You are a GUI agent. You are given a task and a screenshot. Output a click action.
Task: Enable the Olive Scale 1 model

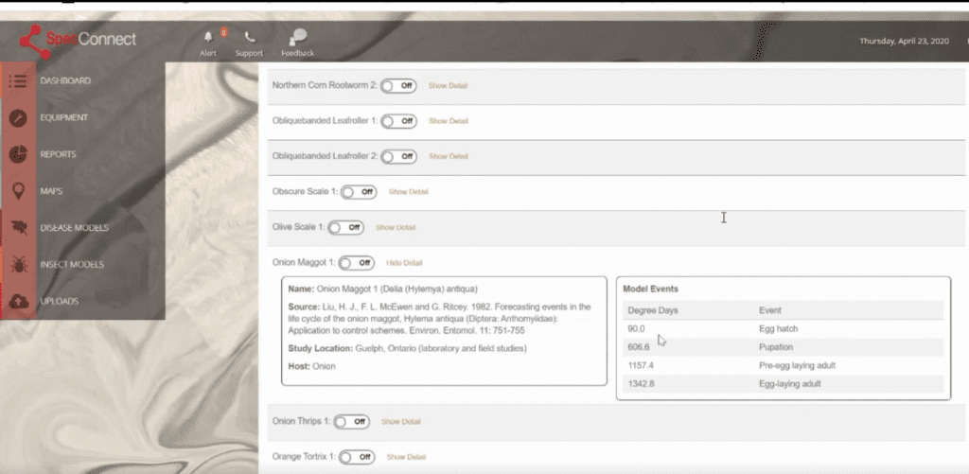tap(345, 227)
